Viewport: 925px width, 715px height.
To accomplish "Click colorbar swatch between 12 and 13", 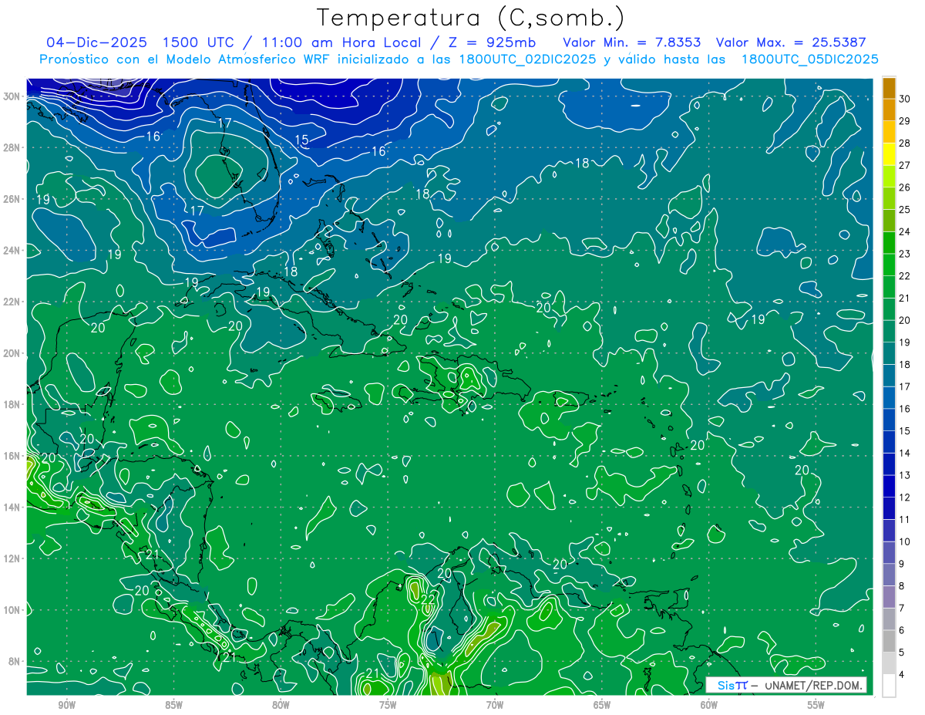I will click(x=889, y=486).
